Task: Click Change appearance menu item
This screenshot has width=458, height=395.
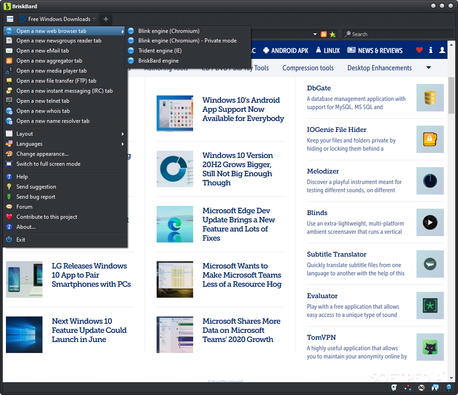Action: tap(65, 154)
